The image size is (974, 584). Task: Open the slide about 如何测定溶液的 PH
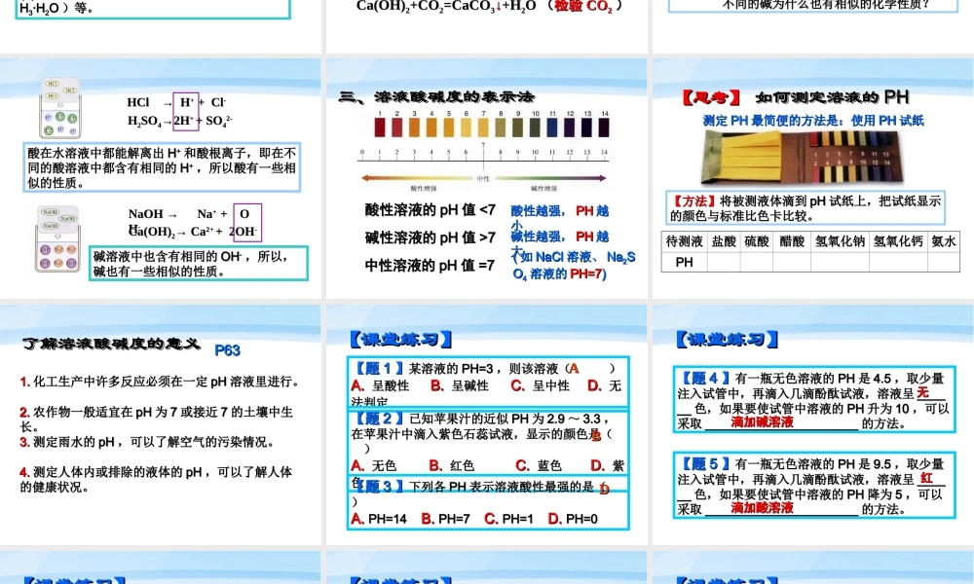pyautogui.click(x=813, y=178)
